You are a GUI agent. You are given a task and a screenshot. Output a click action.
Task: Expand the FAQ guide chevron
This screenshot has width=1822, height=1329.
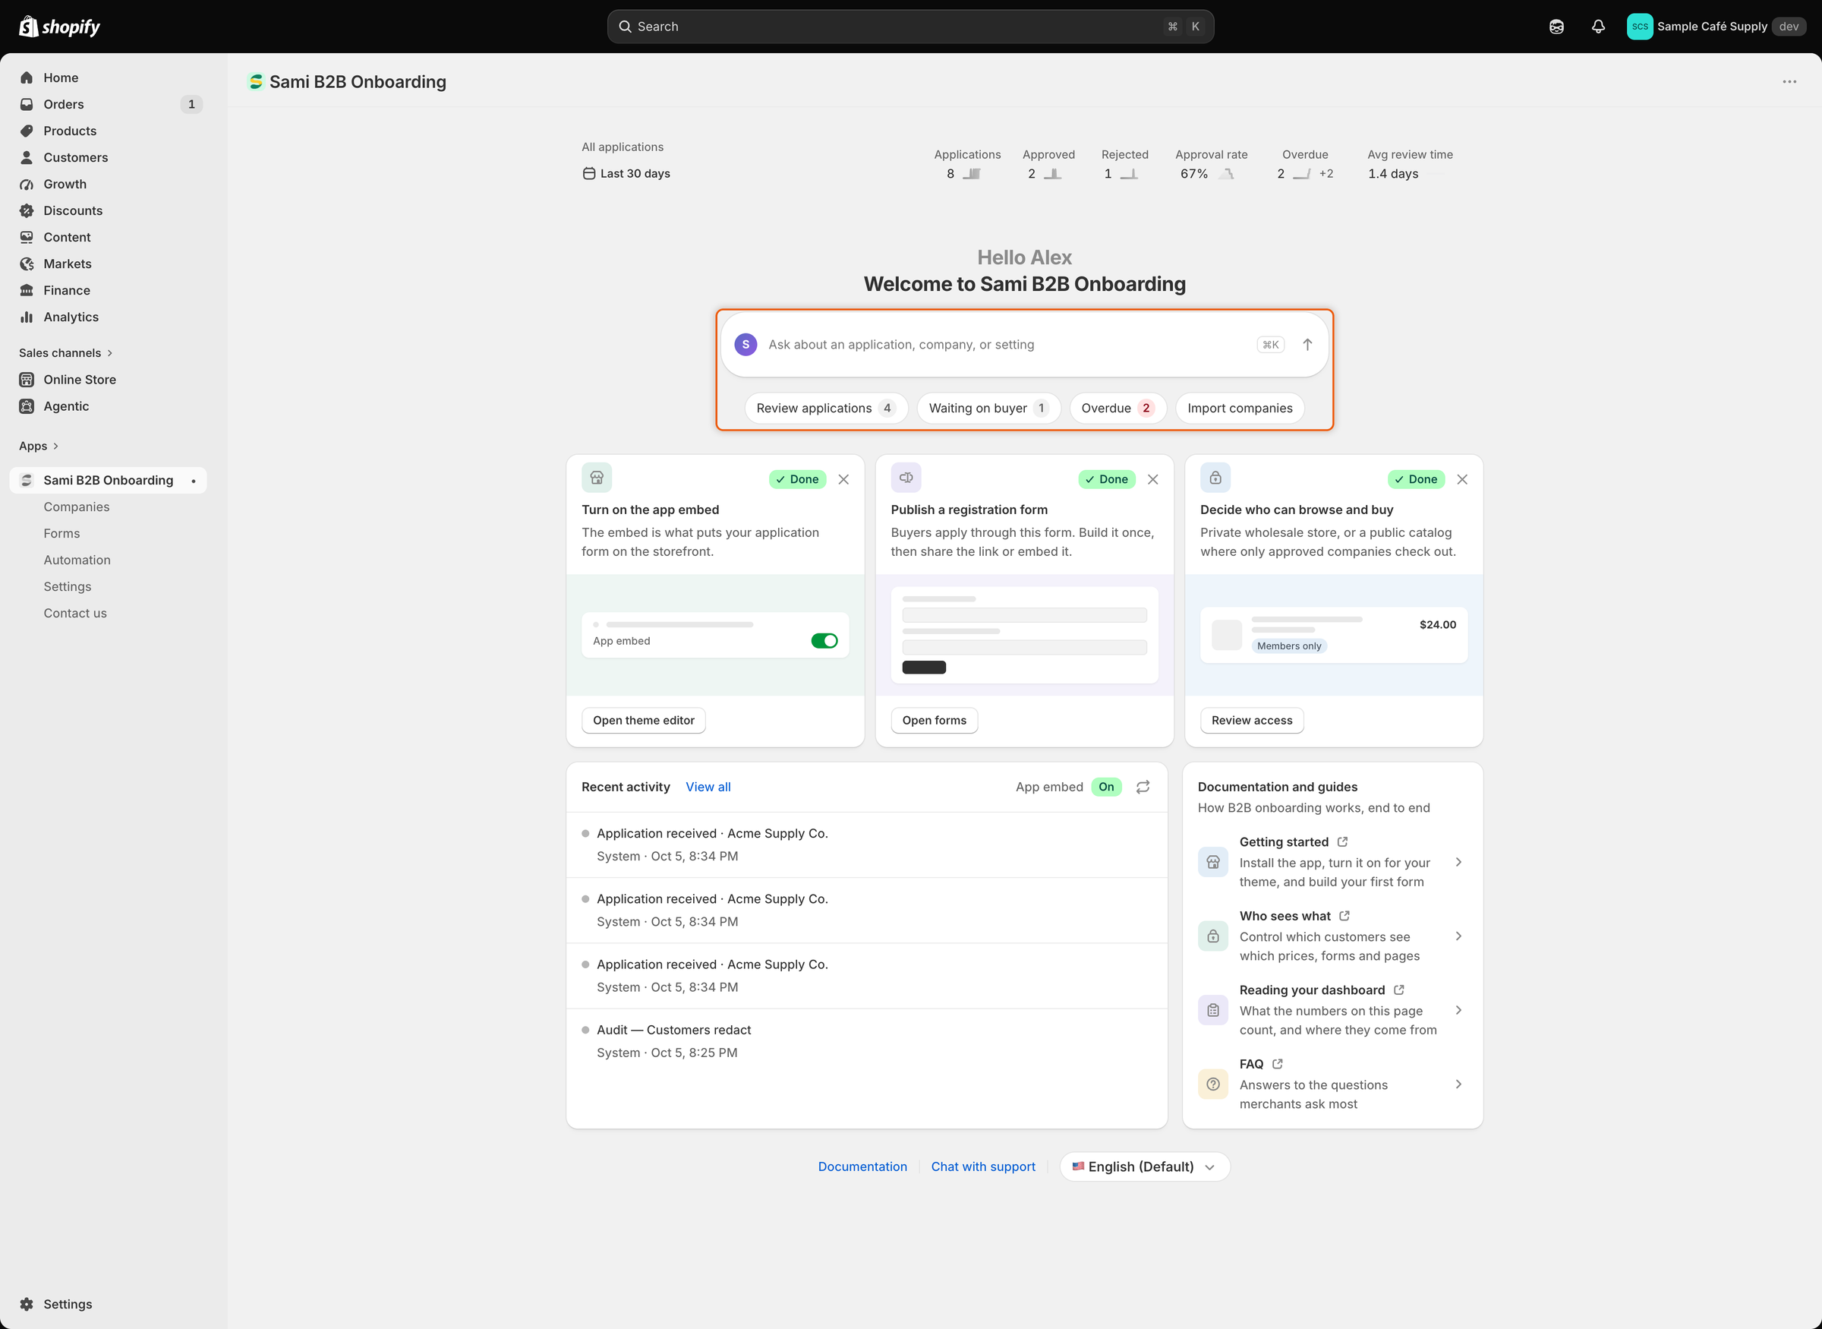[1458, 1084]
